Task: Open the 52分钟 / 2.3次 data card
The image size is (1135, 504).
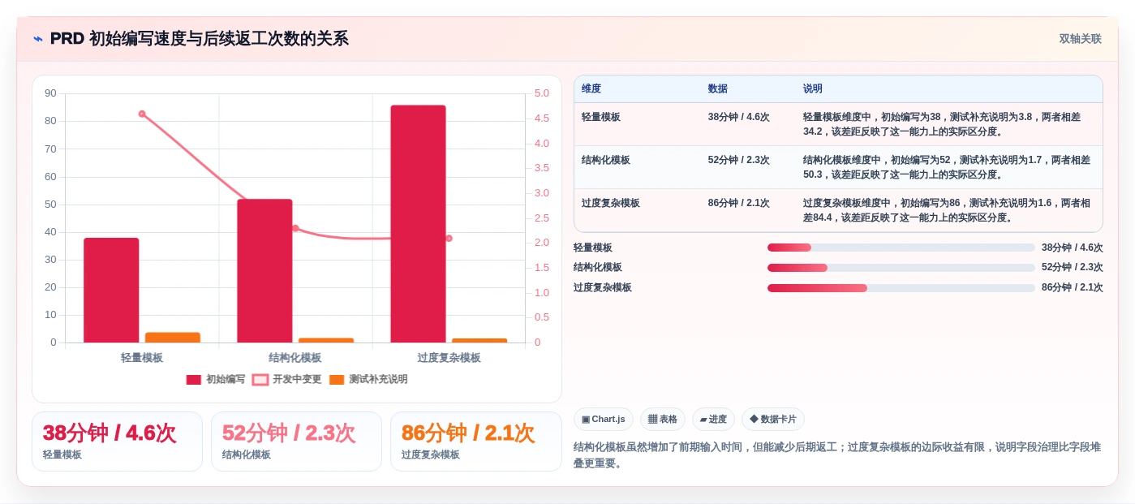Action: 296,442
